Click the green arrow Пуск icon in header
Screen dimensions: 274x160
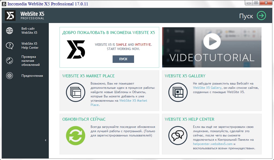pyautogui.click(x=261, y=16)
